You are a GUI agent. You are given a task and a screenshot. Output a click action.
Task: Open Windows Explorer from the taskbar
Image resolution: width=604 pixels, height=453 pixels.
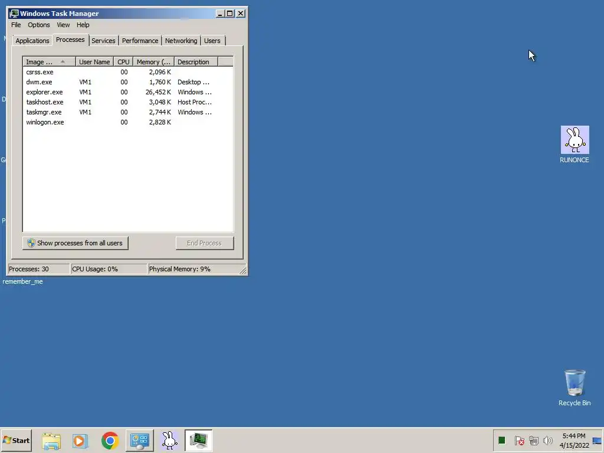tap(51, 441)
